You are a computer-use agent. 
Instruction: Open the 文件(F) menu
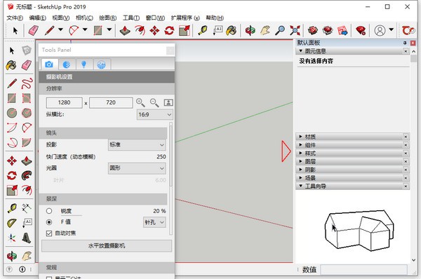15,18
